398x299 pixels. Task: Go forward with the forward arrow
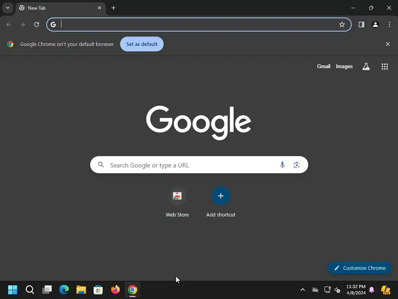[23, 25]
